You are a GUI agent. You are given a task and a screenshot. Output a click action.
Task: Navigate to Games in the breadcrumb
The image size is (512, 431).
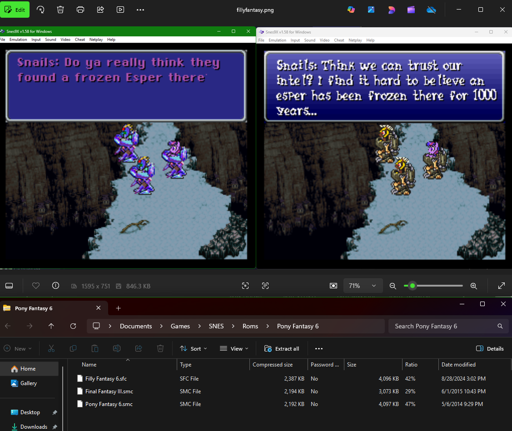click(x=180, y=326)
